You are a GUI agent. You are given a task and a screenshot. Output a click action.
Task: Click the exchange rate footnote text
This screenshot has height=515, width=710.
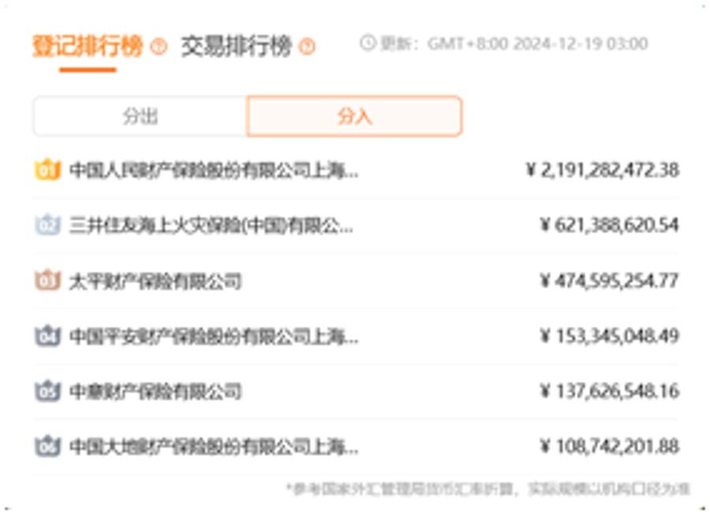point(488,489)
